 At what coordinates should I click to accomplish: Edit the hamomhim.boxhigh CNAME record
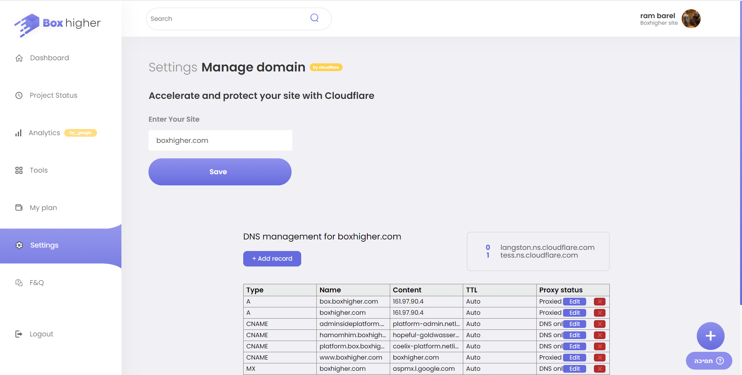point(575,335)
